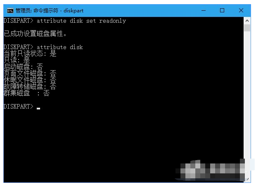The width and height of the screenshot is (256, 187).
Task: Open the command prompt system menu icon
Action: 10,11
